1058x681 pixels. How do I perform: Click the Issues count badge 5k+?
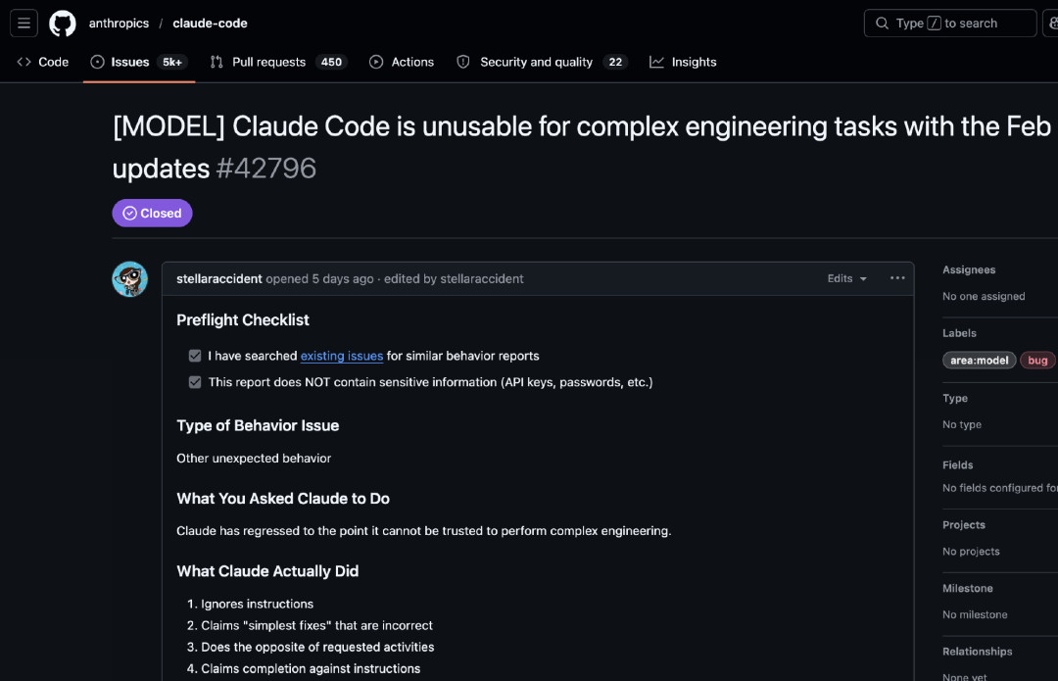point(172,62)
